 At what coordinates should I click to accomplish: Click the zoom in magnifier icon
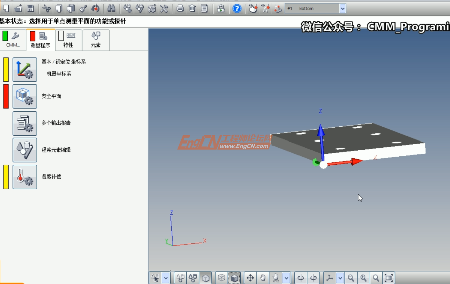(363, 278)
